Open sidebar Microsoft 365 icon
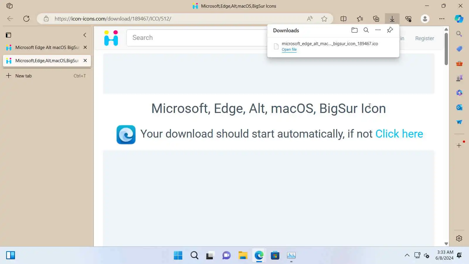 459,93
